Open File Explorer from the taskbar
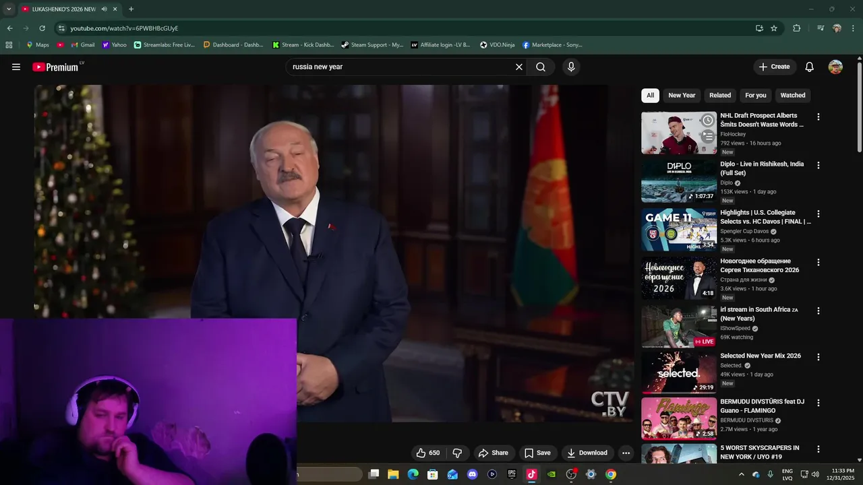This screenshot has width=863, height=485. point(393,474)
